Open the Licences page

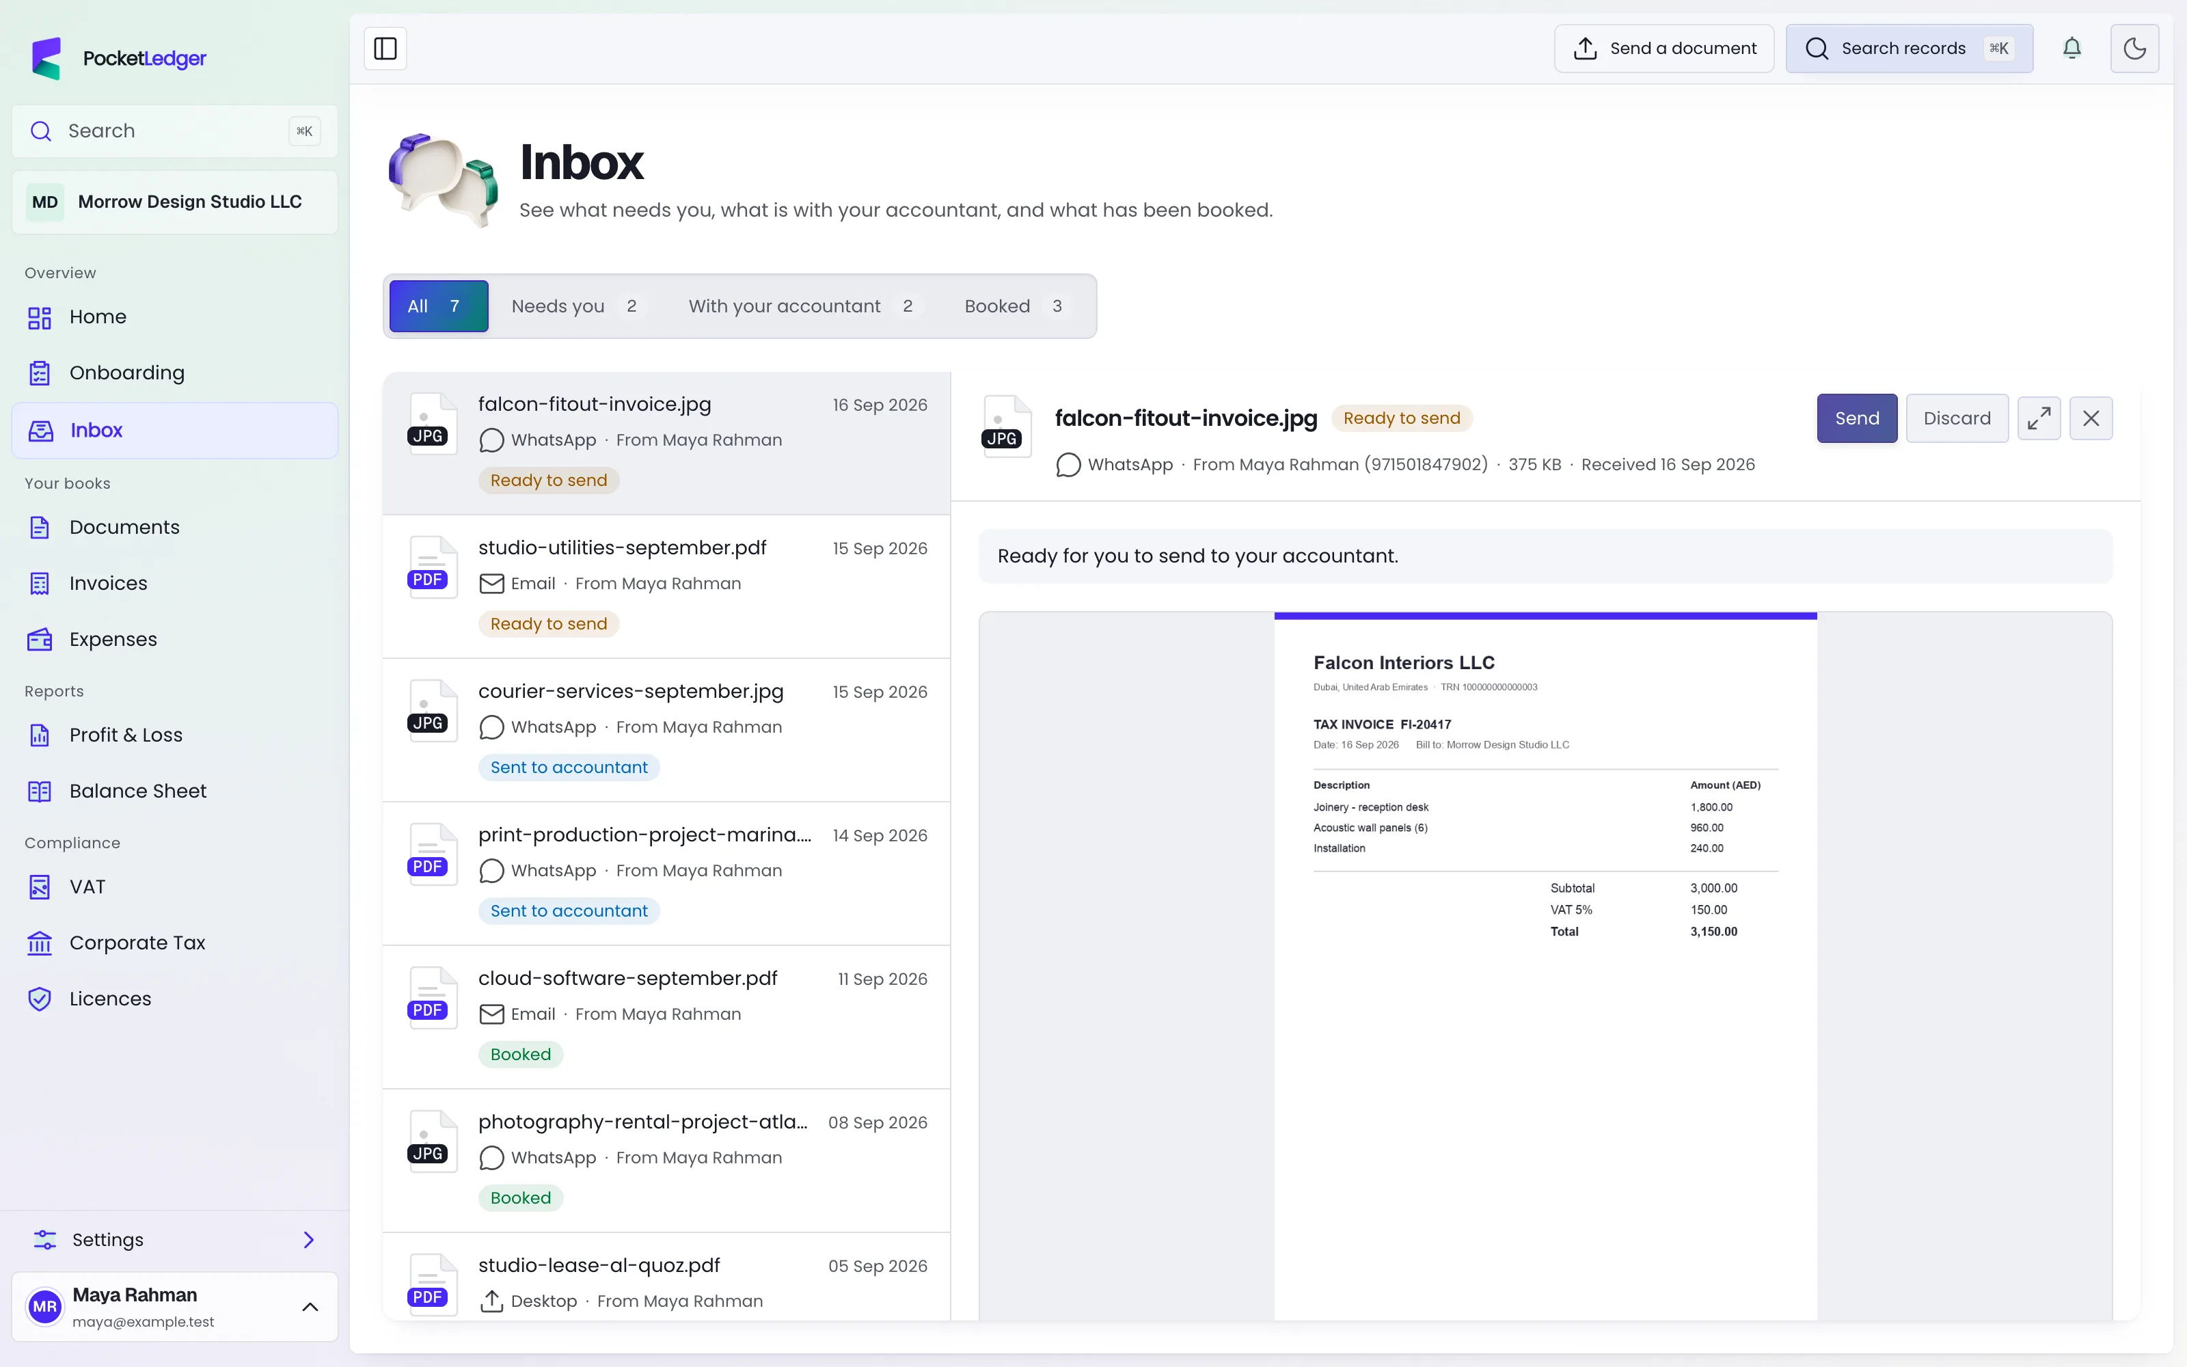(x=174, y=999)
